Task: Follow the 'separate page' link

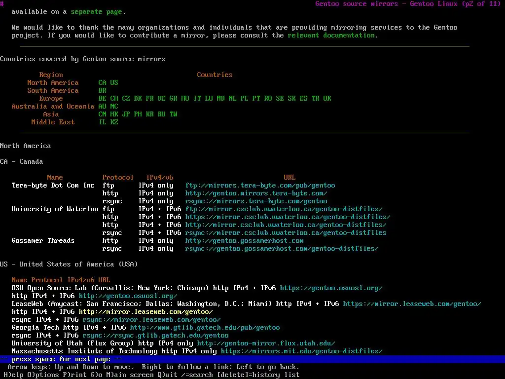Action: 97,12
